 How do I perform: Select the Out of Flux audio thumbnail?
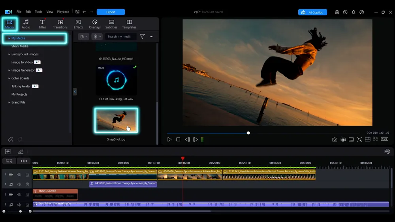tap(116, 80)
